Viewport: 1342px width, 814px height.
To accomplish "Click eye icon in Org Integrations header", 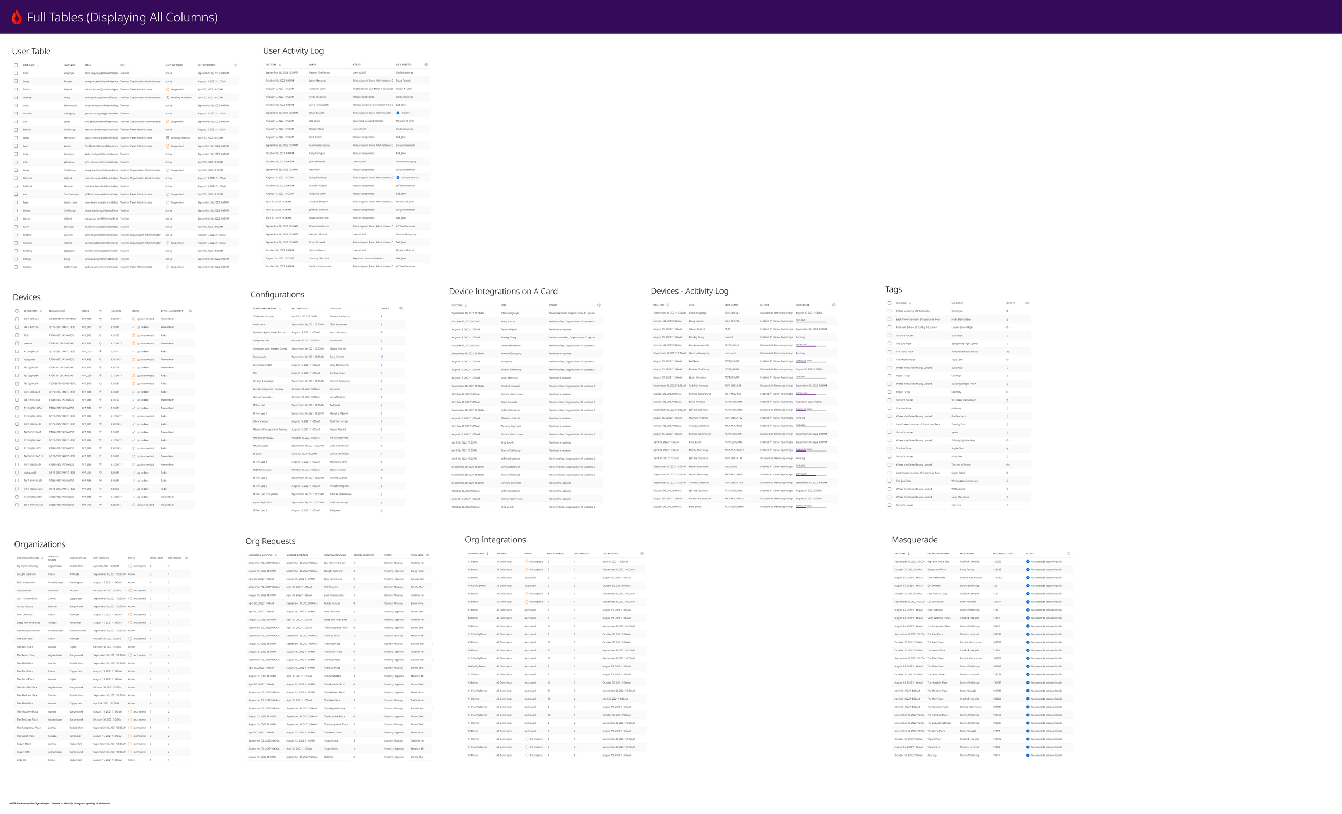I will [641, 554].
